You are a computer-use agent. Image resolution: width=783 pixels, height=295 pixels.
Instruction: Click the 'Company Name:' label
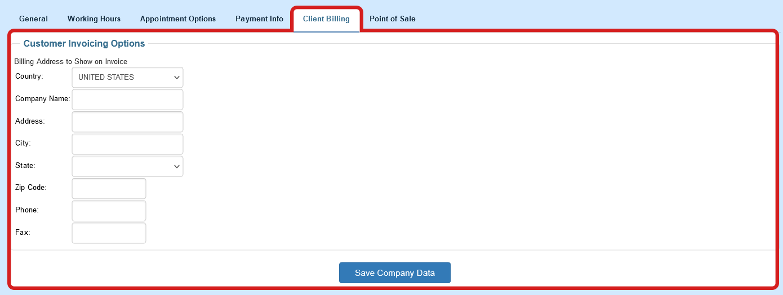(x=43, y=99)
